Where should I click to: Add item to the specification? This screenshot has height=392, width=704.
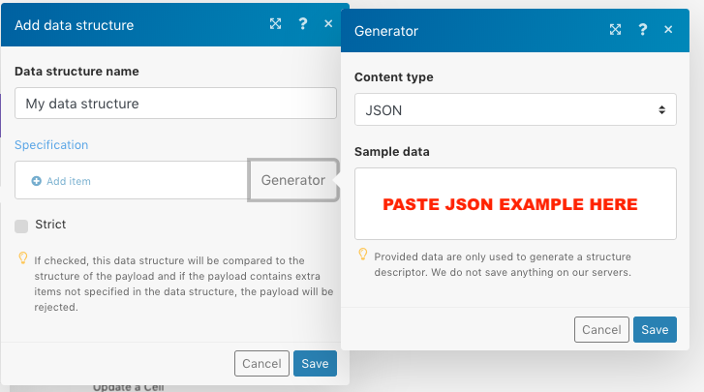pos(61,181)
